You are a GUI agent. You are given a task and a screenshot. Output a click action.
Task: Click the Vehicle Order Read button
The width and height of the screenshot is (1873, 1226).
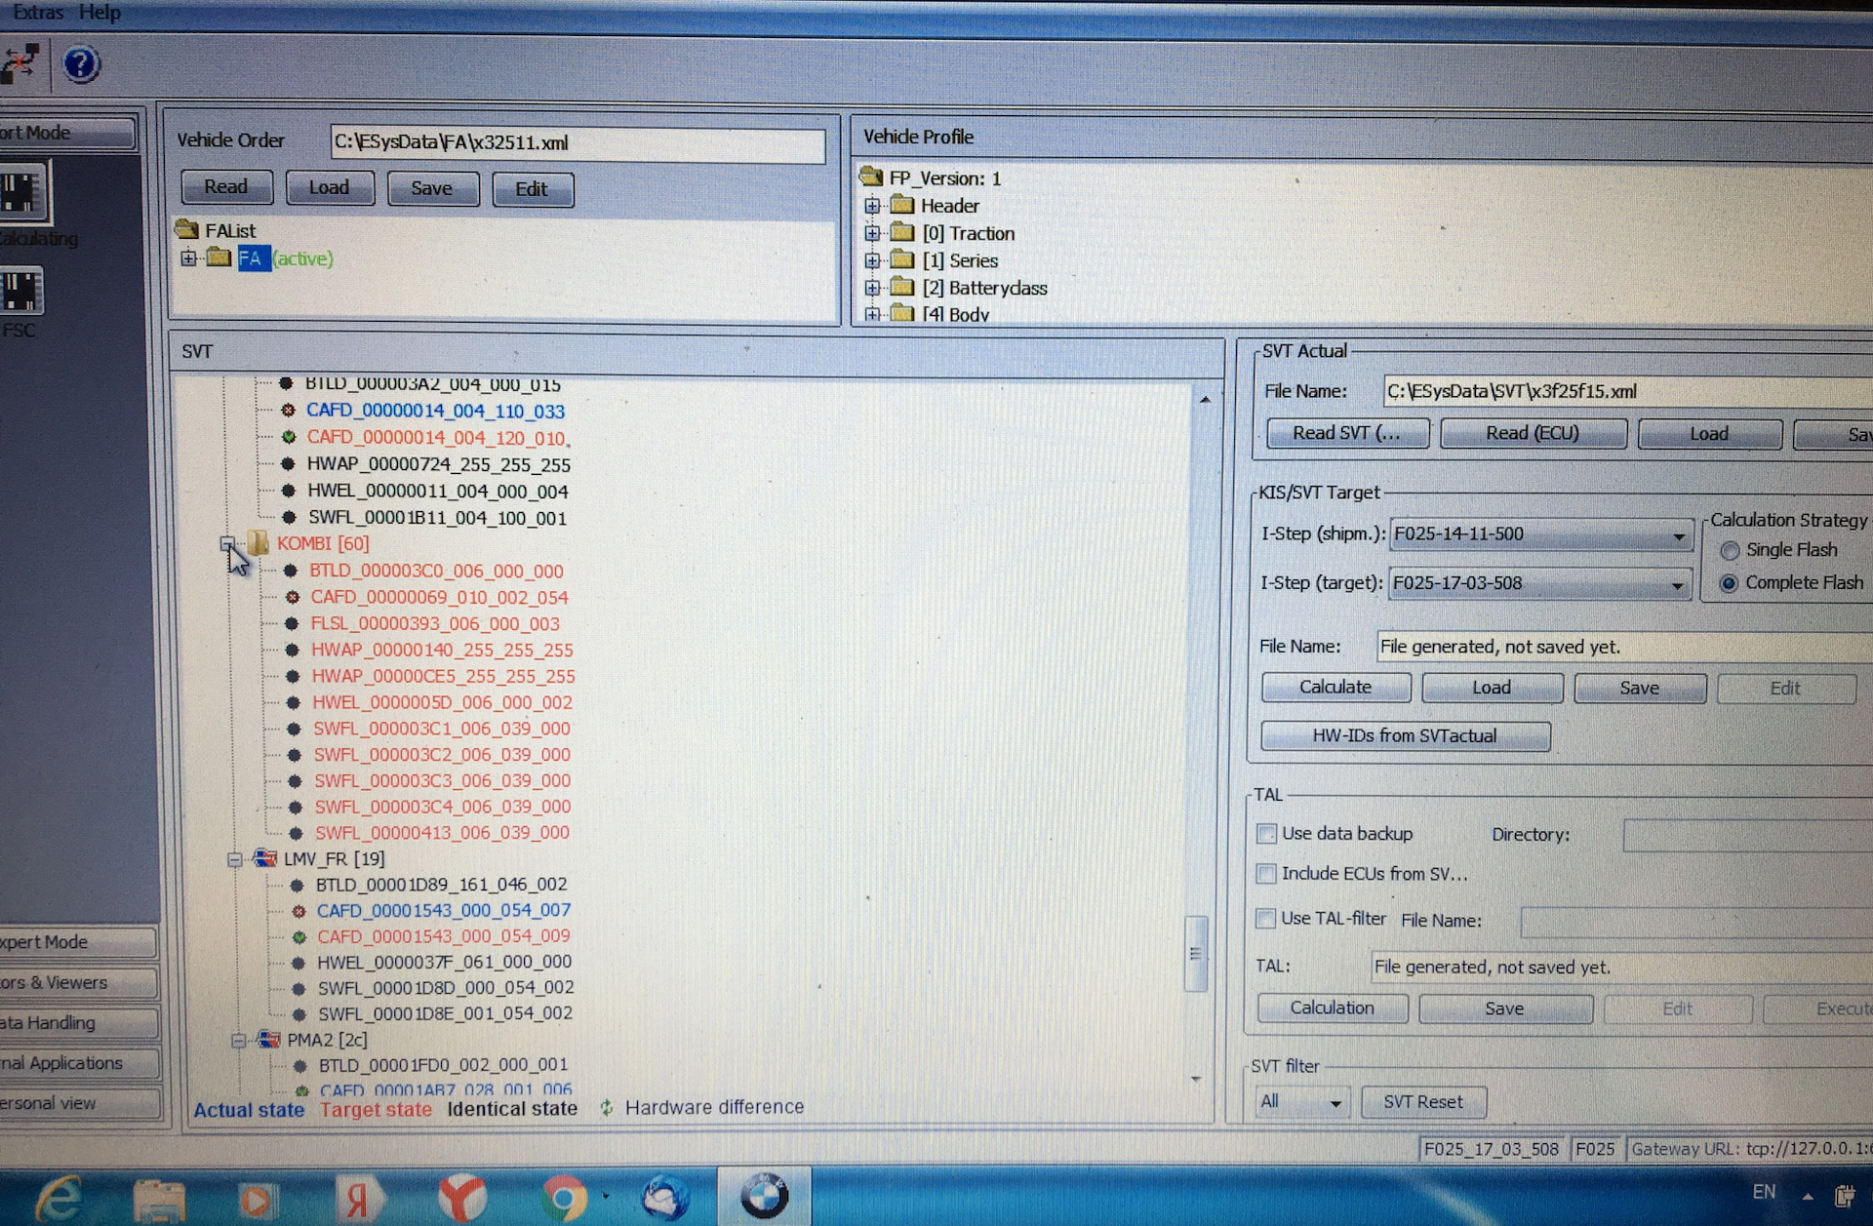click(225, 186)
